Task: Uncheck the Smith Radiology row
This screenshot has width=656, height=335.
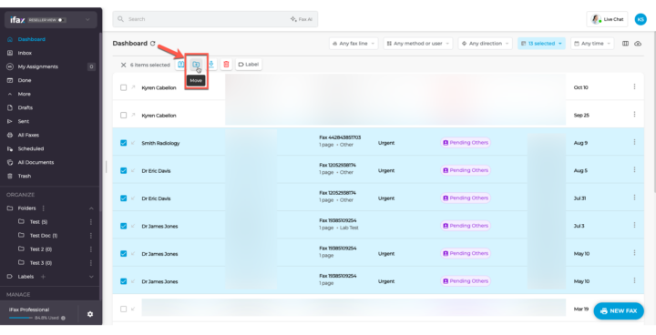Action: pyautogui.click(x=123, y=143)
